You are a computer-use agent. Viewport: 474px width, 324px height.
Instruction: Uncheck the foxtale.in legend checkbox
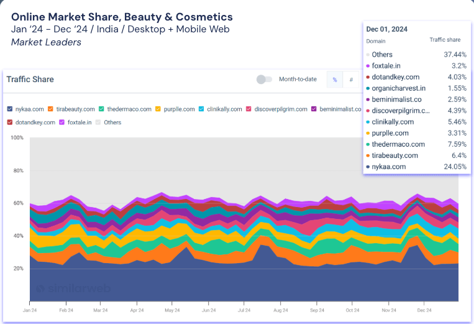(x=62, y=123)
